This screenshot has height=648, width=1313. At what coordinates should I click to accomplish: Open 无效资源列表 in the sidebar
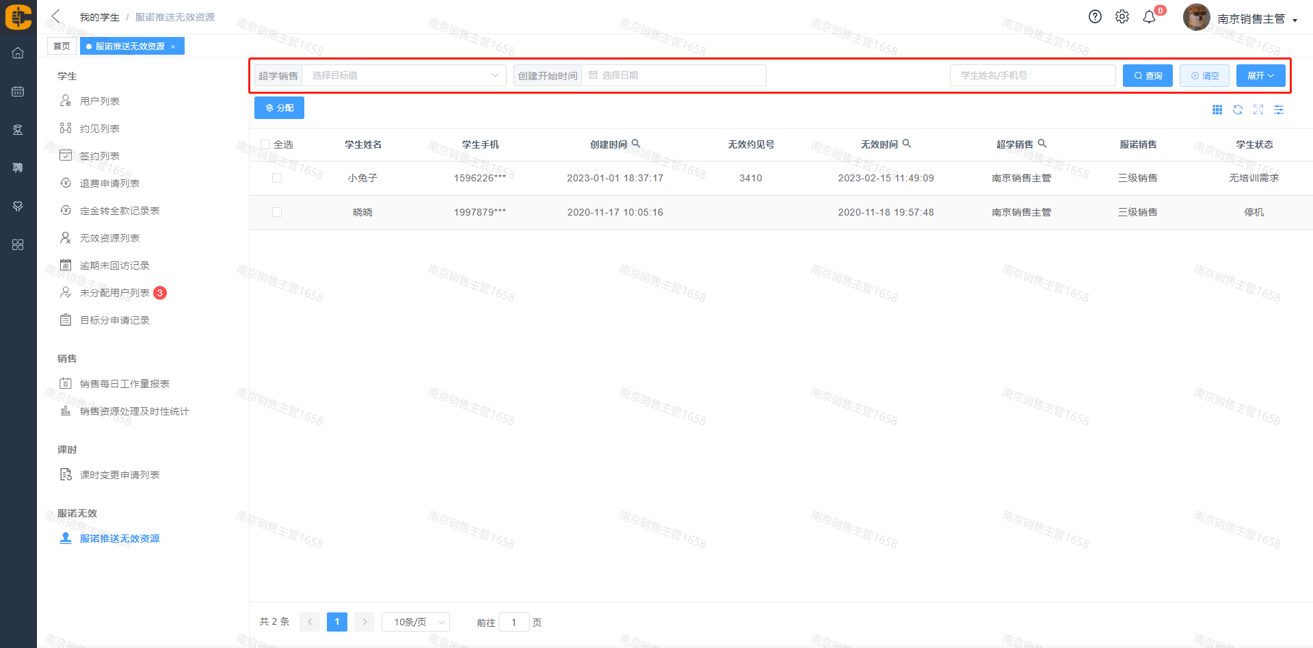point(109,238)
